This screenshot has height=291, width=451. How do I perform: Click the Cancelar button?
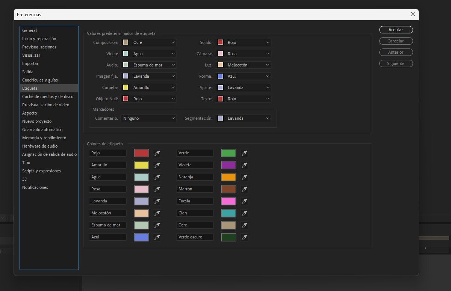(396, 41)
